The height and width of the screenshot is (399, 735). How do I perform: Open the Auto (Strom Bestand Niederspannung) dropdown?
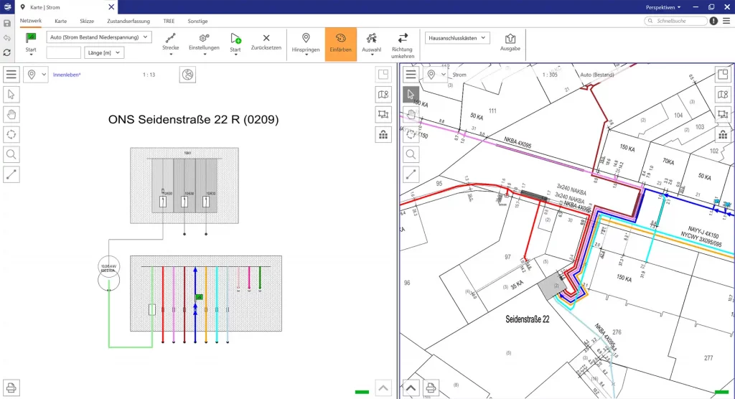[x=99, y=37]
